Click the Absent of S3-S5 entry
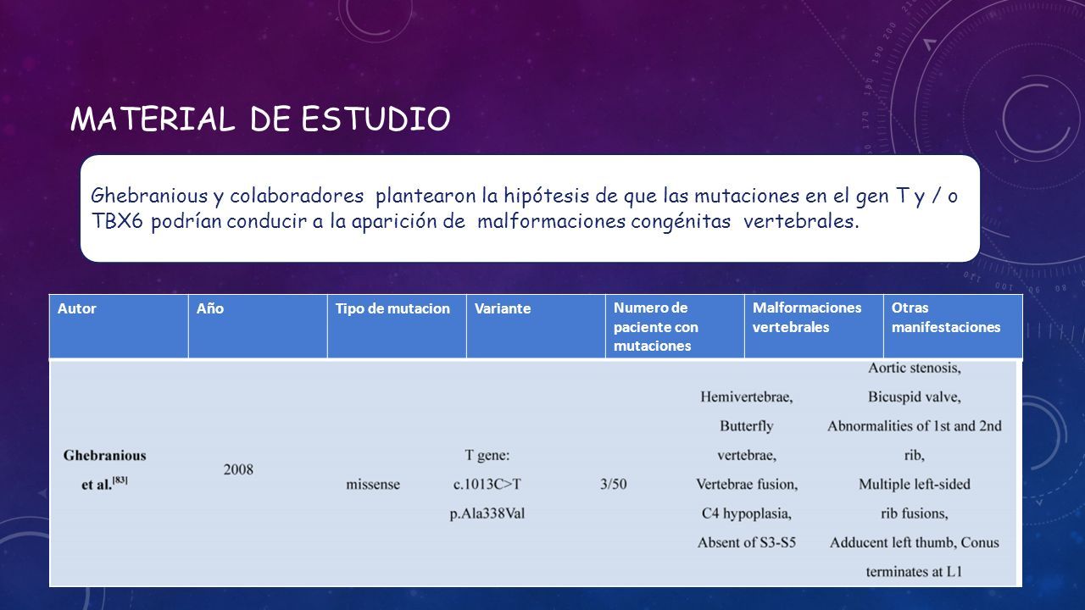This screenshot has height=610, width=1085. coord(747,542)
